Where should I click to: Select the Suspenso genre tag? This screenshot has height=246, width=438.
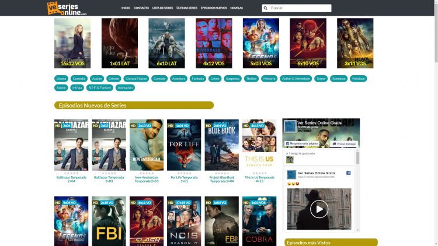tap(232, 79)
